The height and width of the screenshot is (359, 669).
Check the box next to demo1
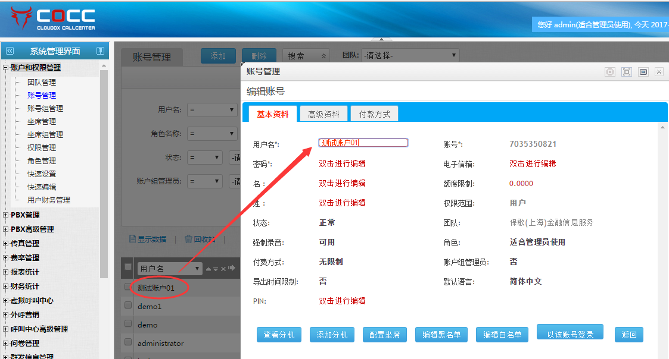tap(128, 306)
